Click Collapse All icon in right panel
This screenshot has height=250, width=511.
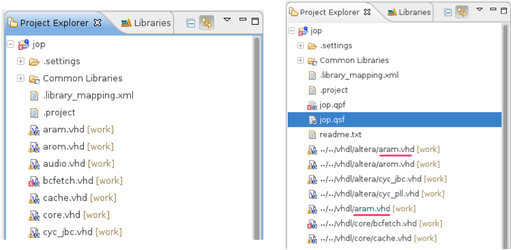click(x=449, y=12)
